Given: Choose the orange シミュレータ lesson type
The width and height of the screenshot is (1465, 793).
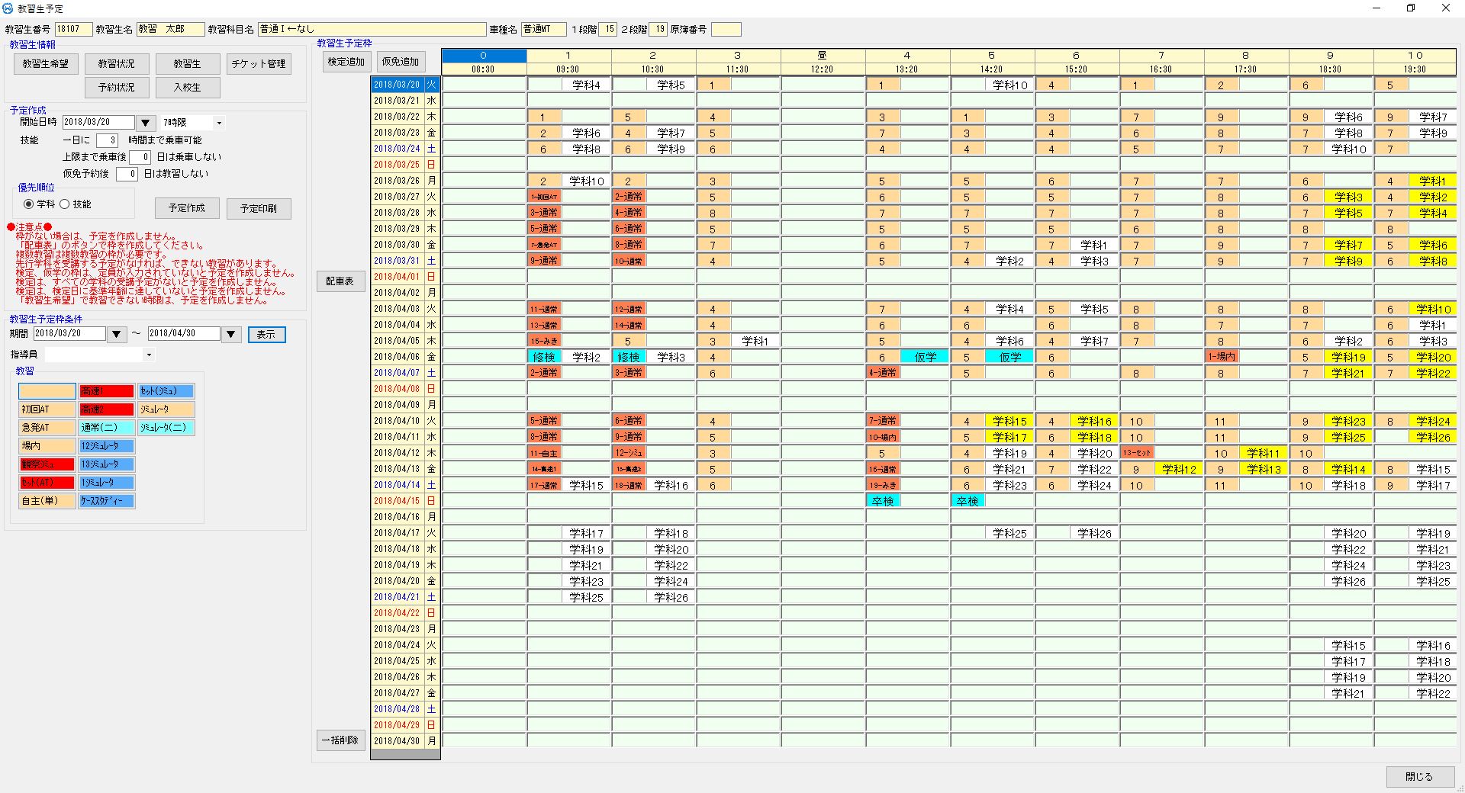Looking at the screenshot, I should (x=166, y=409).
